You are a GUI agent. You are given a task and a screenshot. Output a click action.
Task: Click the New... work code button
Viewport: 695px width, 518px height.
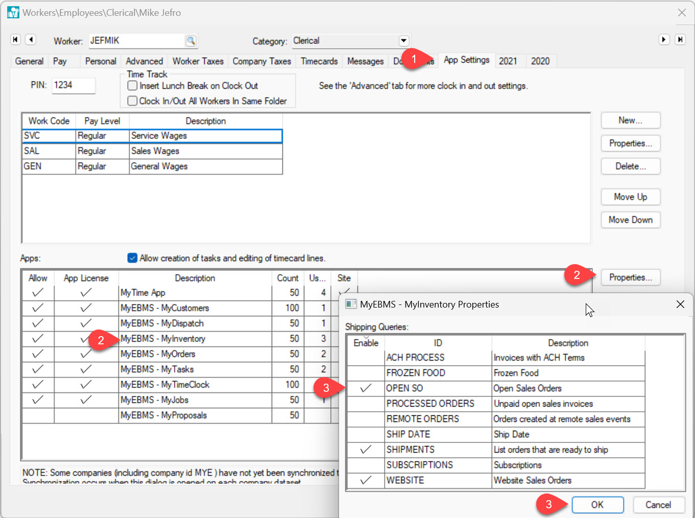tap(631, 120)
